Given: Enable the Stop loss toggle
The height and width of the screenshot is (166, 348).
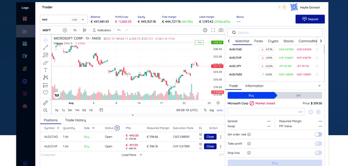Looking at the screenshot, I should tap(318, 153).
